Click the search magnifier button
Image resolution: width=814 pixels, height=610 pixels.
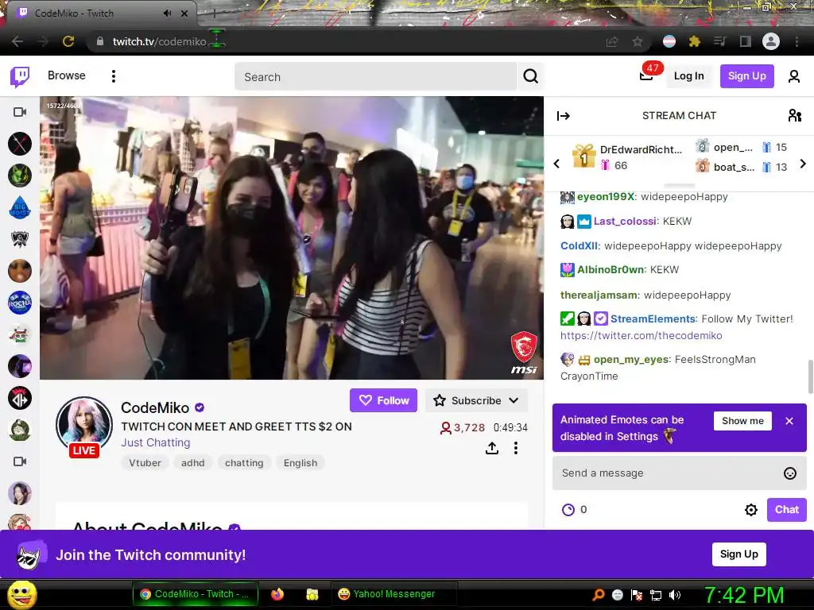(530, 77)
